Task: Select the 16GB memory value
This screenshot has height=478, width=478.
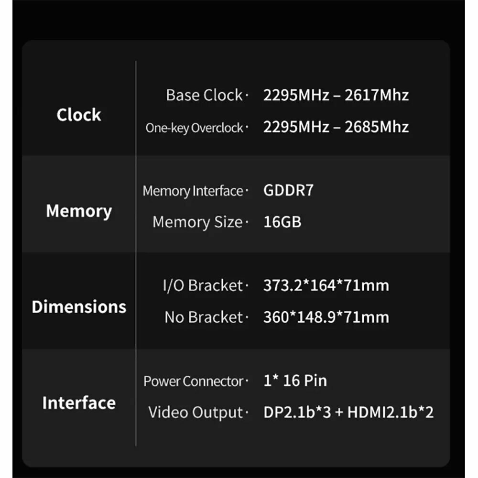Action: 282,222
